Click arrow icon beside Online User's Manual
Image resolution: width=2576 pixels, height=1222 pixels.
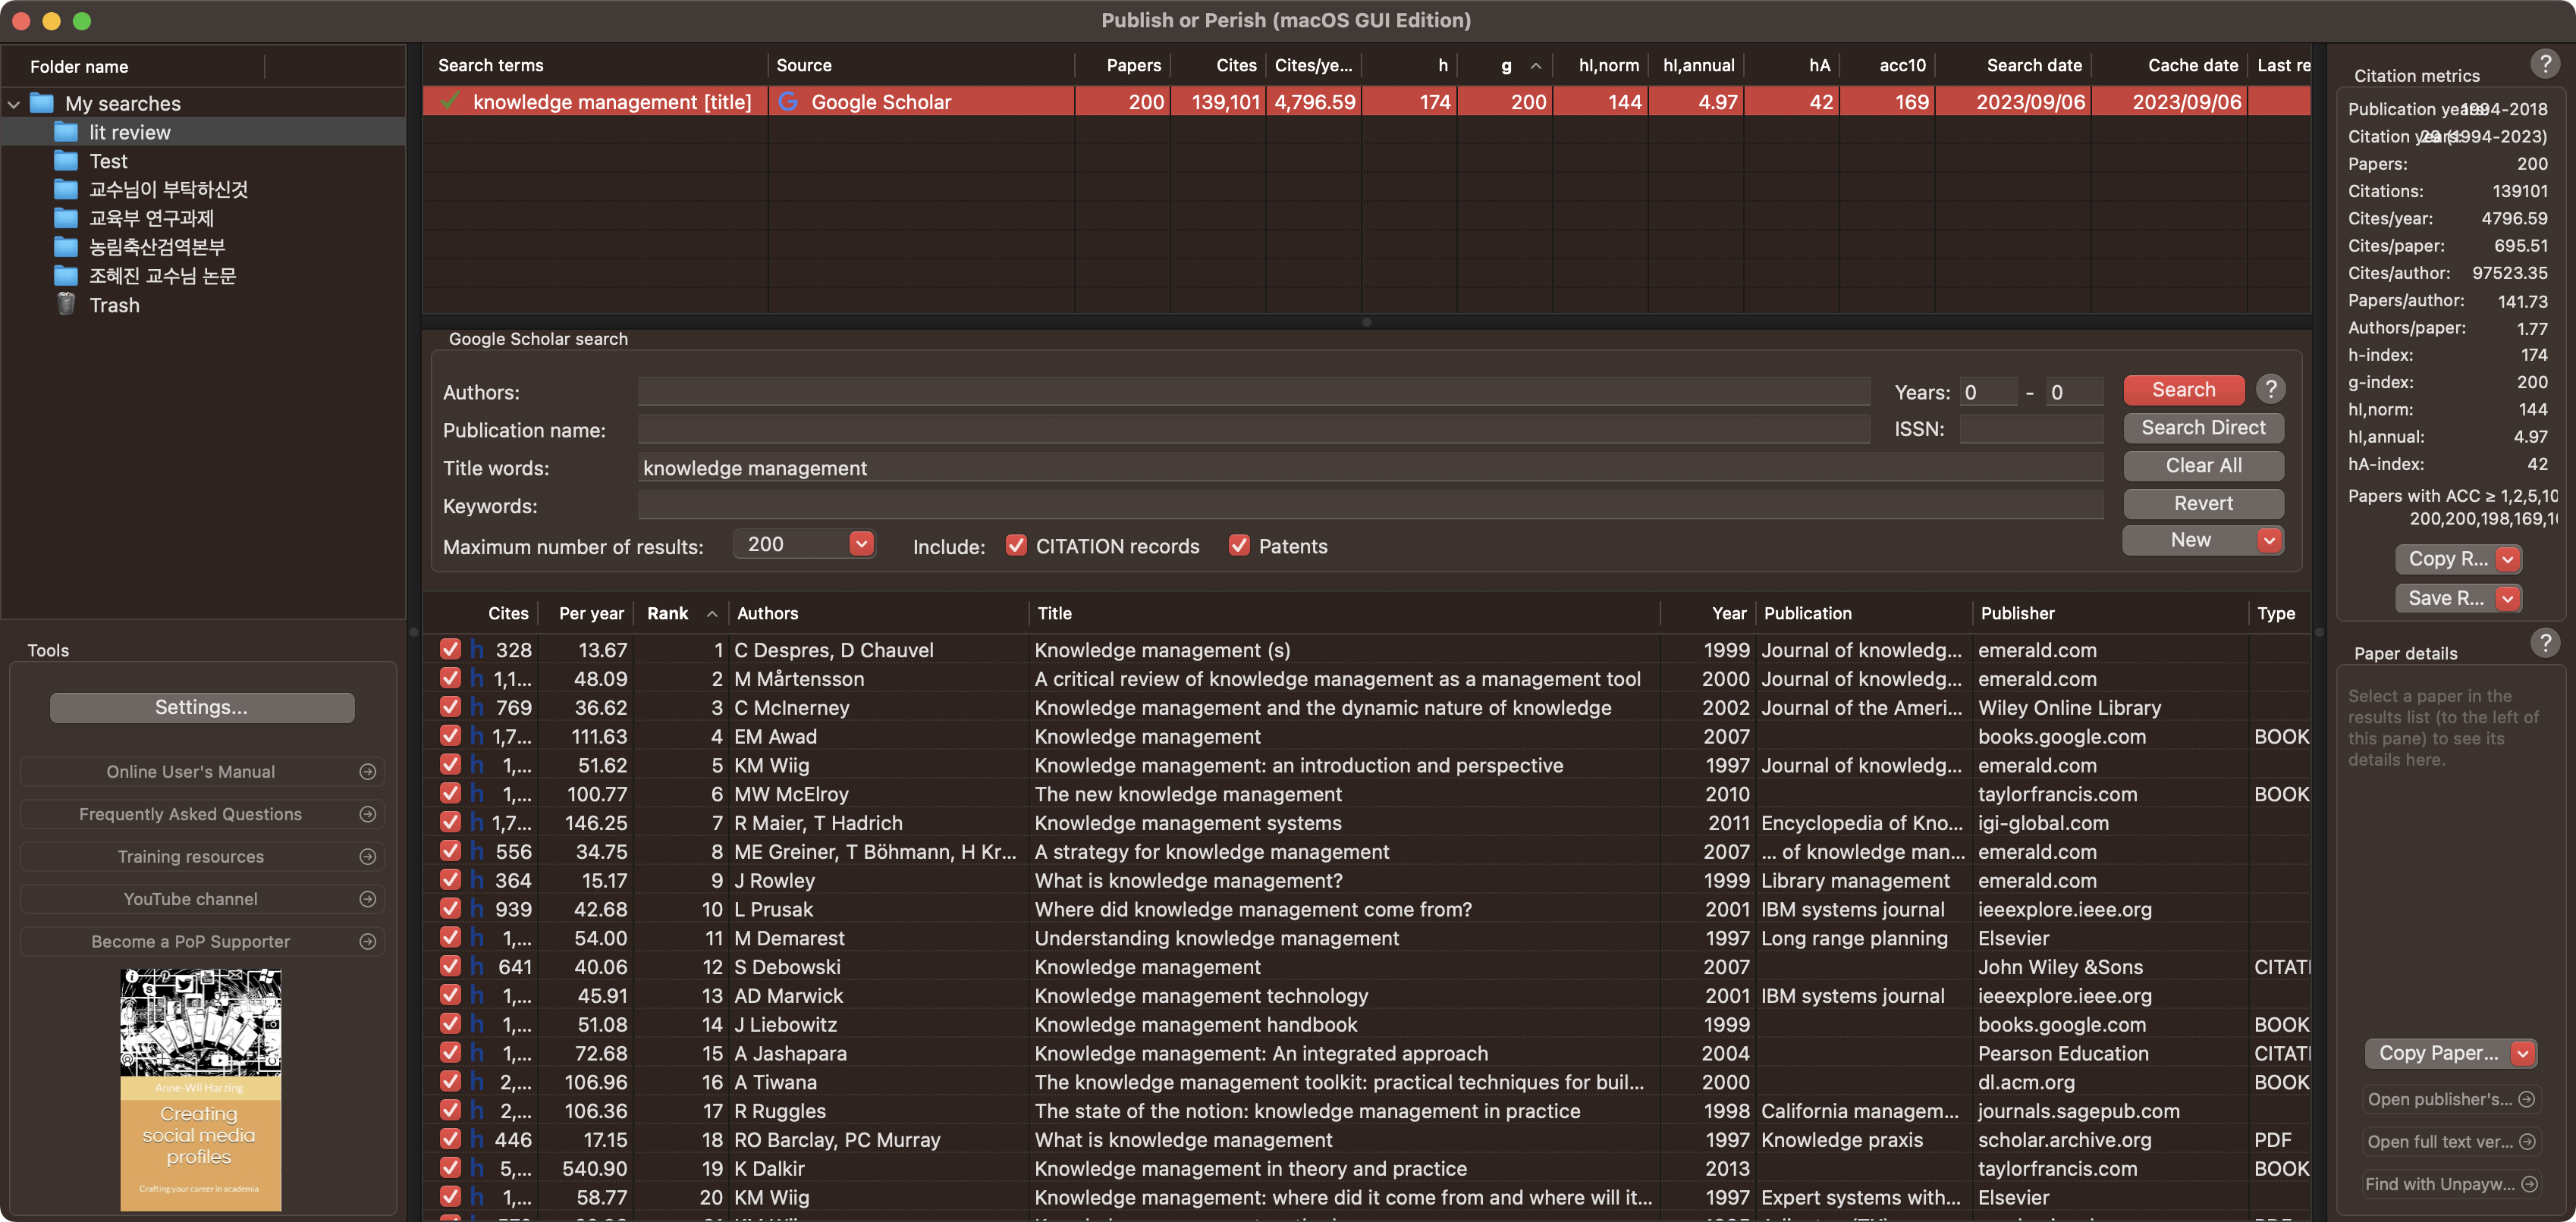(x=368, y=772)
